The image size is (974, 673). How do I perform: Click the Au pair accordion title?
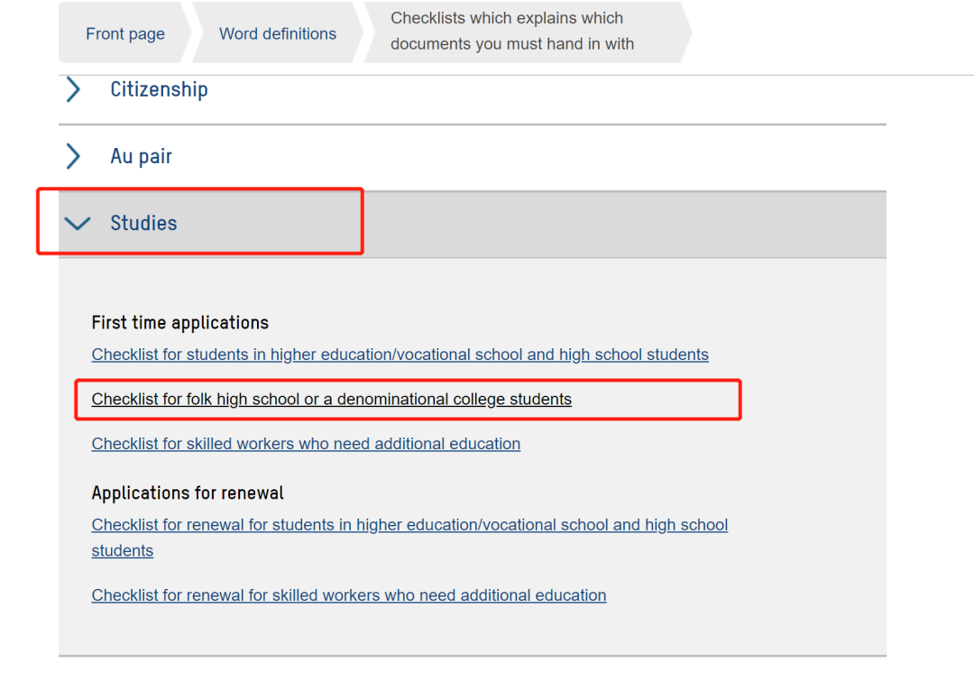(141, 156)
